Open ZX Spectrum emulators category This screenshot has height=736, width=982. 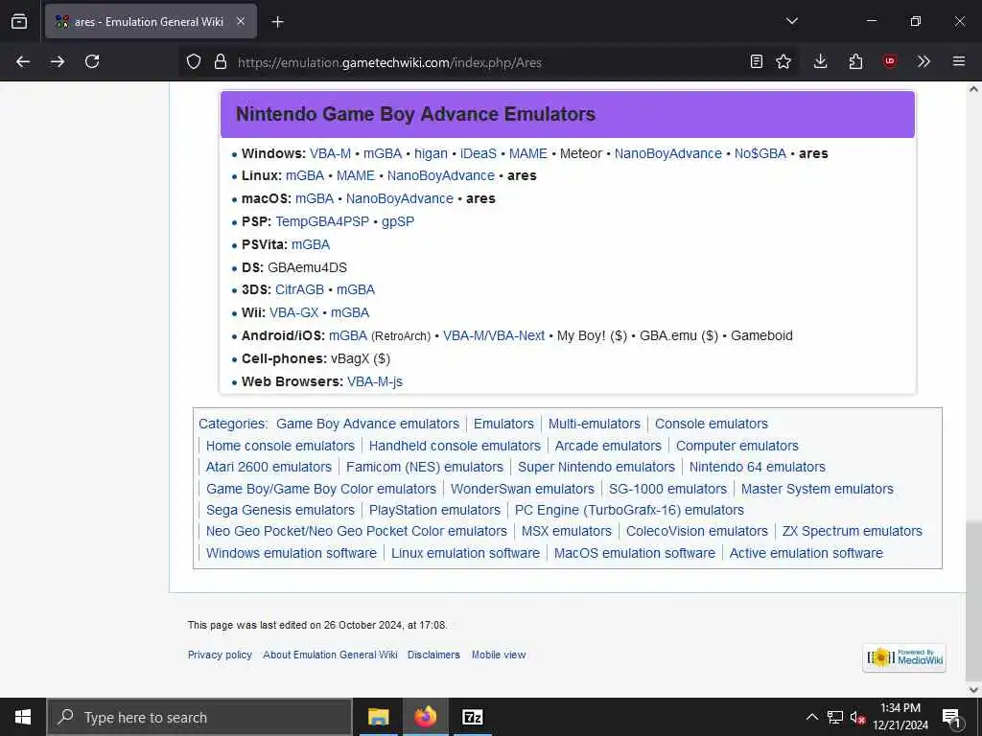click(853, 531)
